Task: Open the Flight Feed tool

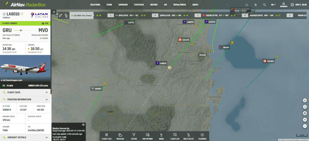Action: pyautogui.click(x=106, y=136)
